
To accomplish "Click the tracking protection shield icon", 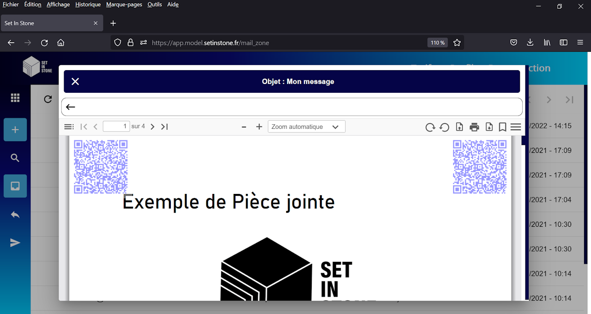I will (118, 42).
